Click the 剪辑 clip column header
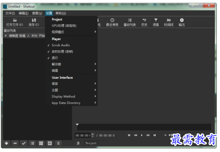The image size is (220, 152). [22, 36]
